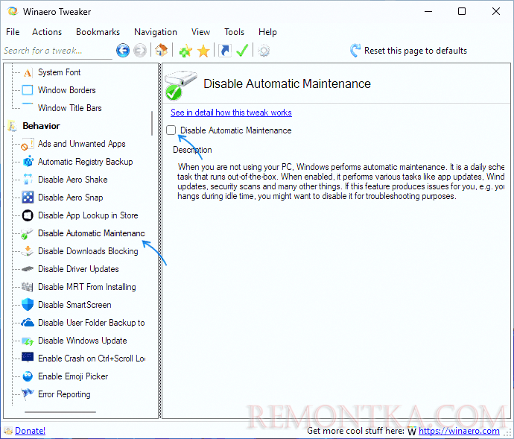
Task: Open settings via the gear icon
Action: pos(264,51)
